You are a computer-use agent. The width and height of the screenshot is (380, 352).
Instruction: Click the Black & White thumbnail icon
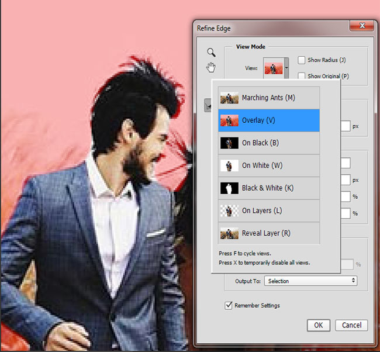(229, 188)
